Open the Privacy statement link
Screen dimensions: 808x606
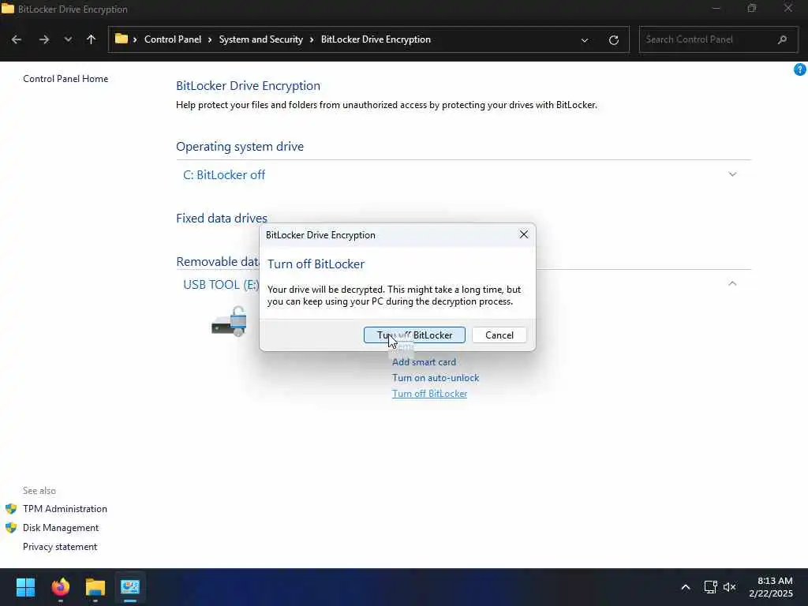point(60,547)
